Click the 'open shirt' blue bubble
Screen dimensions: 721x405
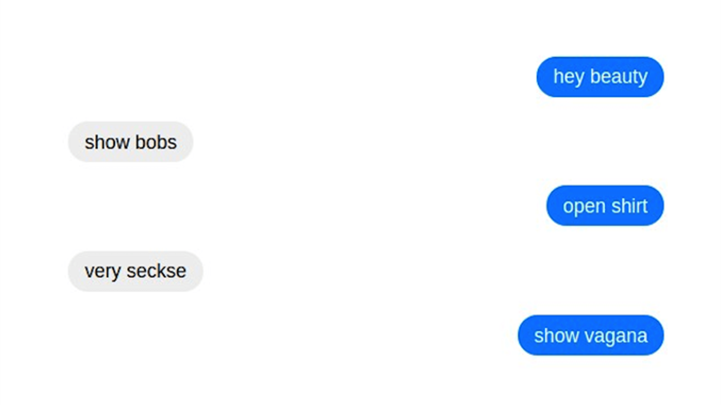(x=605, y=205)
